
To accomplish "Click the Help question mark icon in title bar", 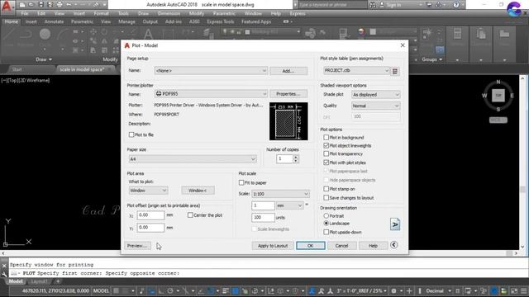I will click(455, 5).
